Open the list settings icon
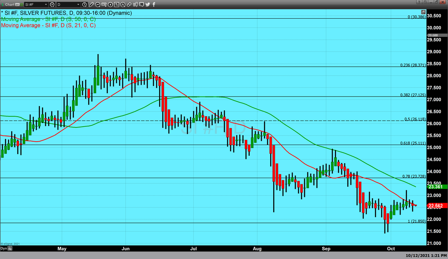 click(135, 4)
